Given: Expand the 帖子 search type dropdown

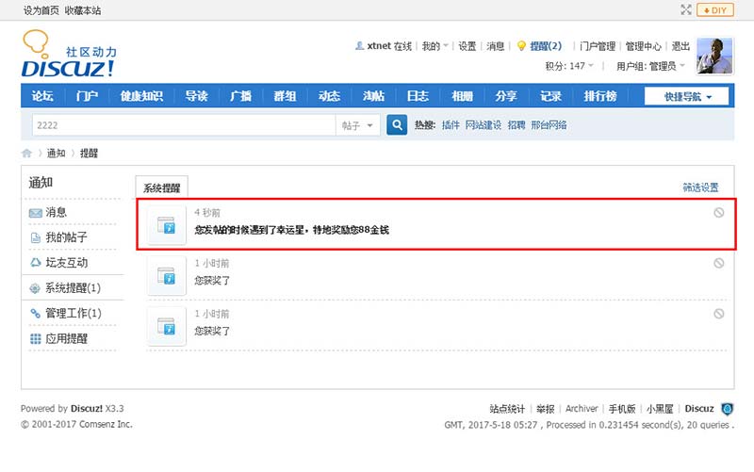Looking at the screenshot, I should [x=357, y=125].
